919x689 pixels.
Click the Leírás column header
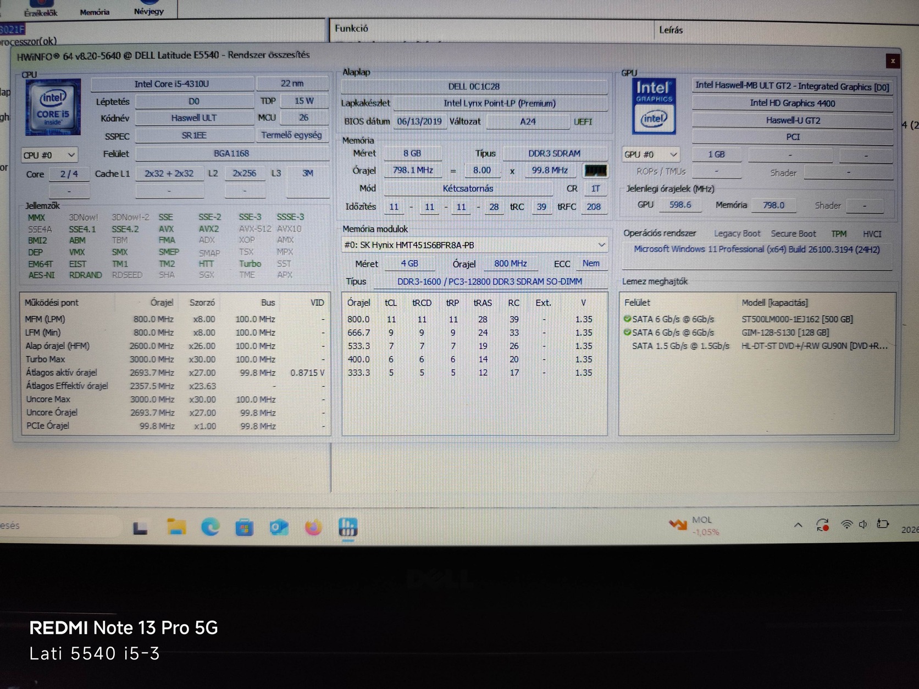(x=671, y=30)
